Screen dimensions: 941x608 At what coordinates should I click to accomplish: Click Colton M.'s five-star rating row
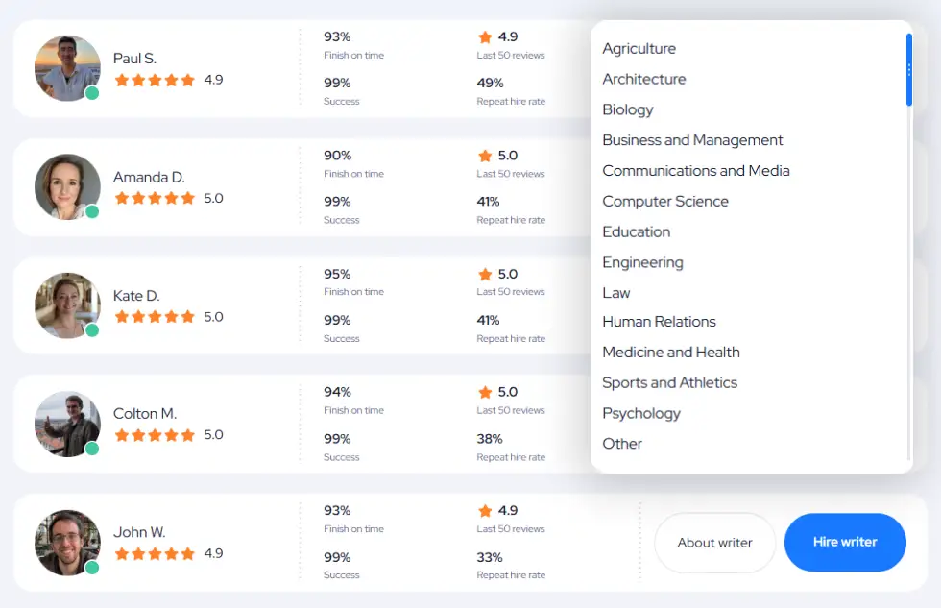[x=155, y=435]
